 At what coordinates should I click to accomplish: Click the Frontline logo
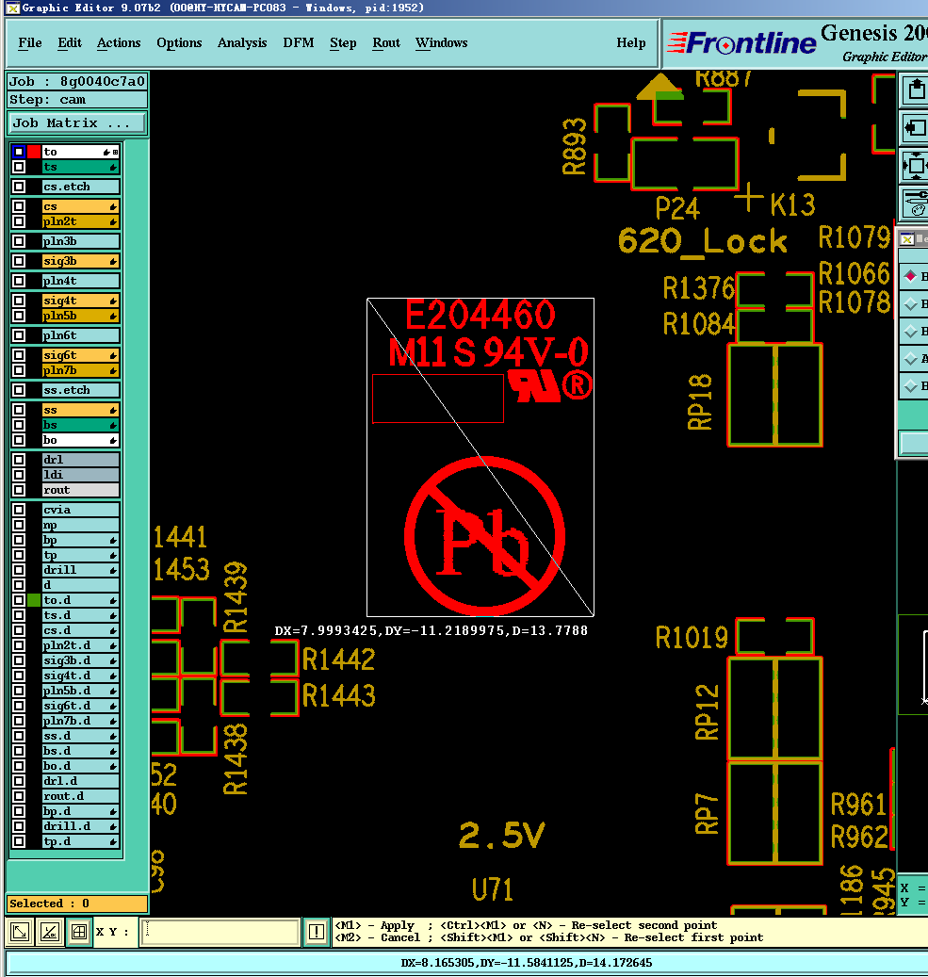[x=741, y=43]
